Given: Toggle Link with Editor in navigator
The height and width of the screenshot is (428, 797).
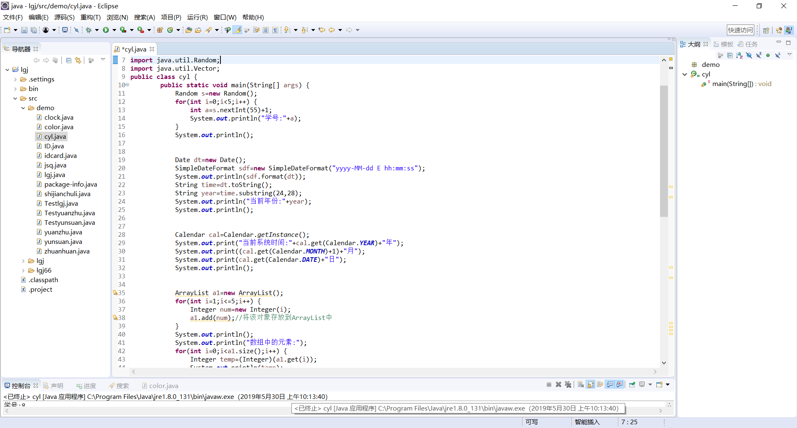Looking at the screenshot, I should (78, 60).
